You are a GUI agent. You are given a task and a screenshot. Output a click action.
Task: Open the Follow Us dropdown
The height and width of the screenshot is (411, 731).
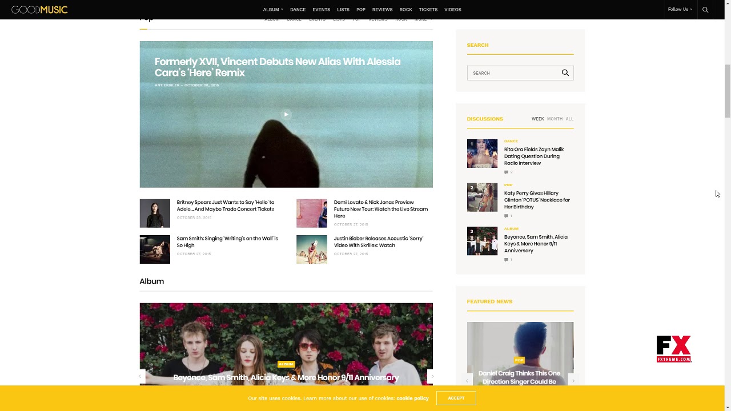(x=680, y=10)
